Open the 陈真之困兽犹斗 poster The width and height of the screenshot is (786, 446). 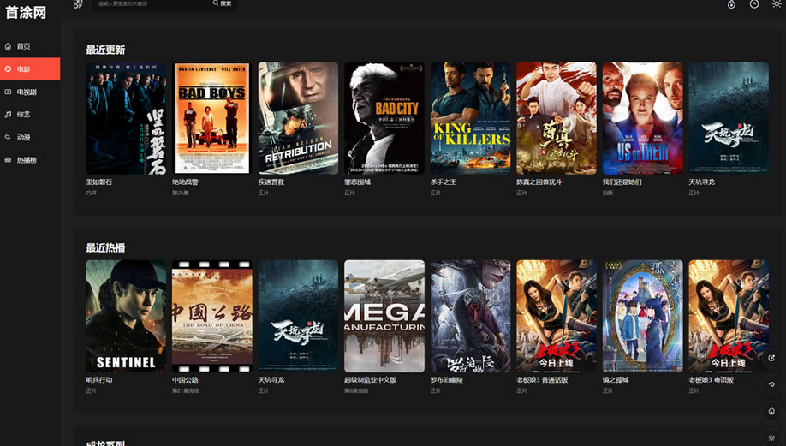pyautogui.click(x=557, y=118)
